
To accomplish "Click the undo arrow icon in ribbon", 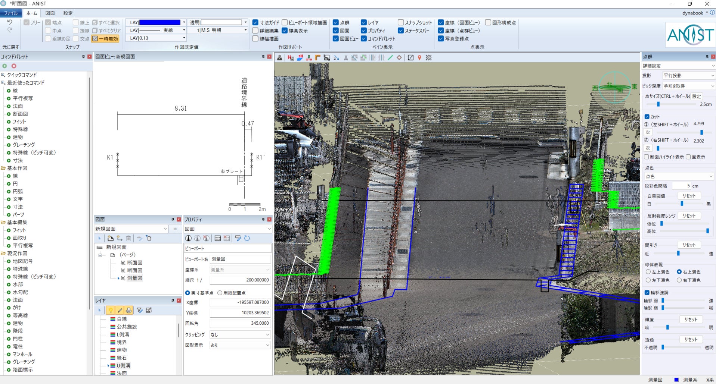I will click(10, 23).
